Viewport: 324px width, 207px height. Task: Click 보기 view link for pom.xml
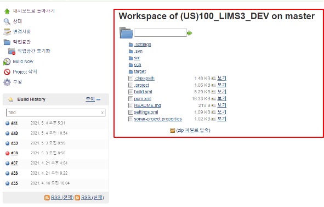221,98
